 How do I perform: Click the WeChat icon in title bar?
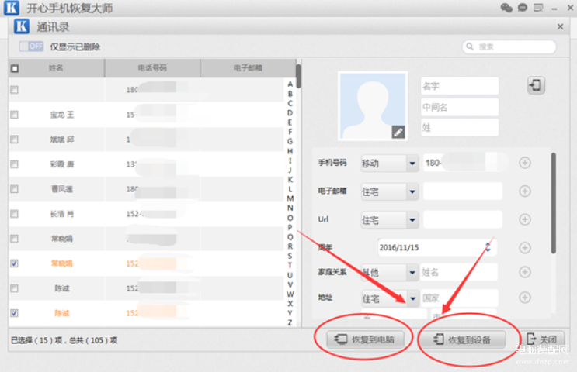(506, 8)
